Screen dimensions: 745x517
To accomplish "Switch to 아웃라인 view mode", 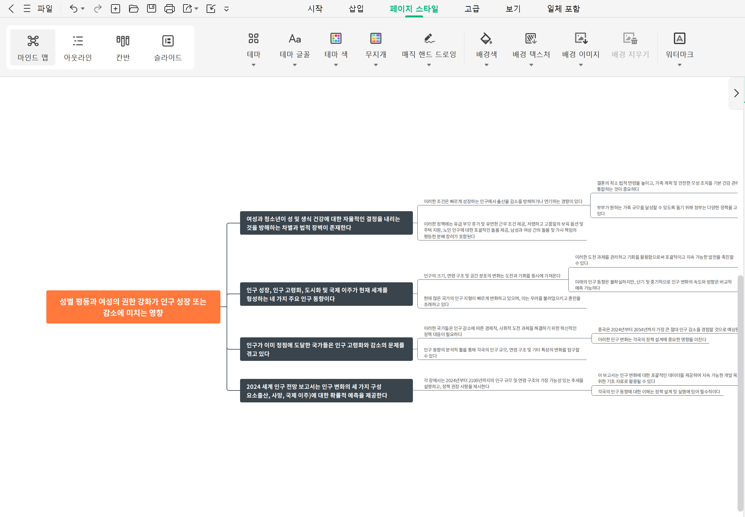I will 78,47.
